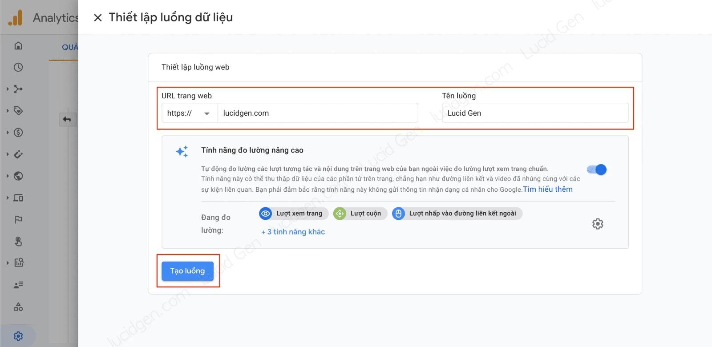Screen dimensions: 712x347
Task: Click the Tên luồng label
Action: click(459, 96)
